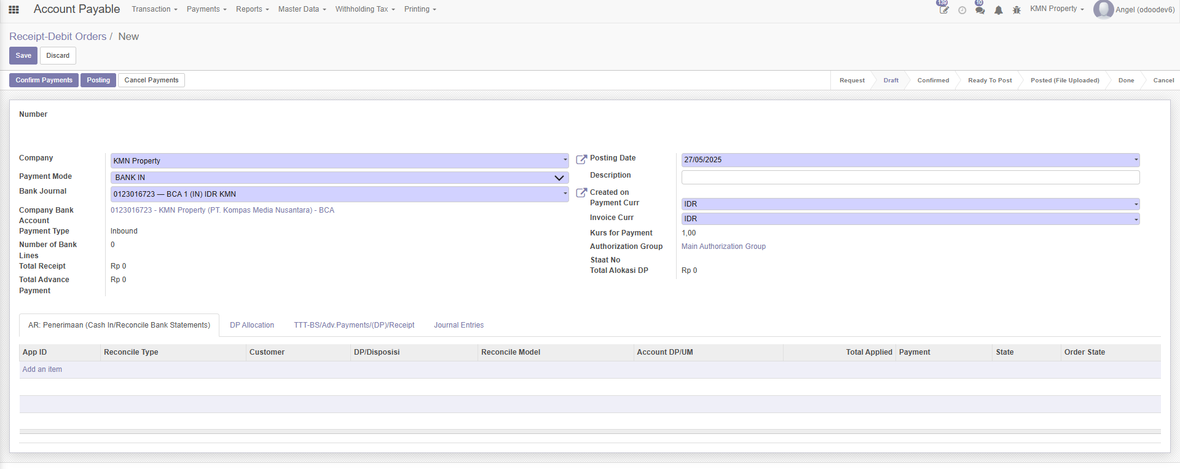Go back to Receipt-Debit Orders breadcrumb

point(58,36)
